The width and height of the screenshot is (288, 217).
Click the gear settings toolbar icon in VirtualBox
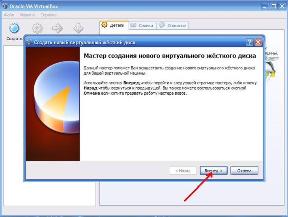pos(37,28)
